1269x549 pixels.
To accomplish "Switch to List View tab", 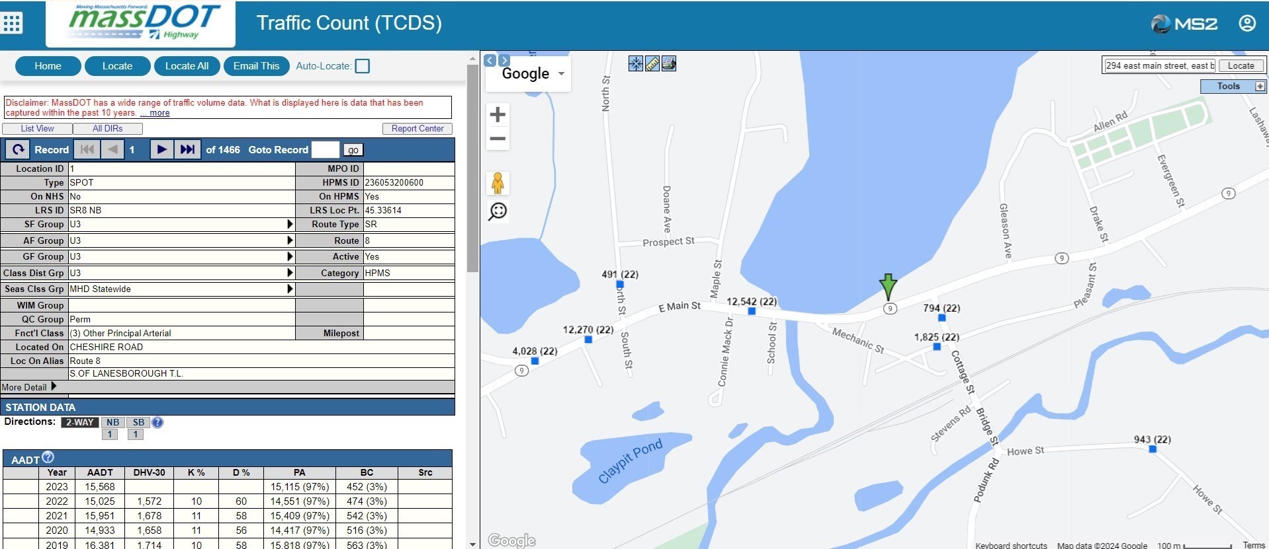I will (x=37, y=129).
